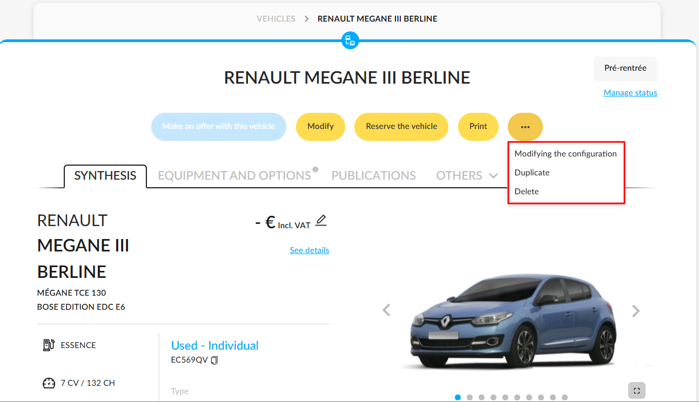This screenshot has width=699, height=402.
Task: Open the Manage status link
Action: 630,92
